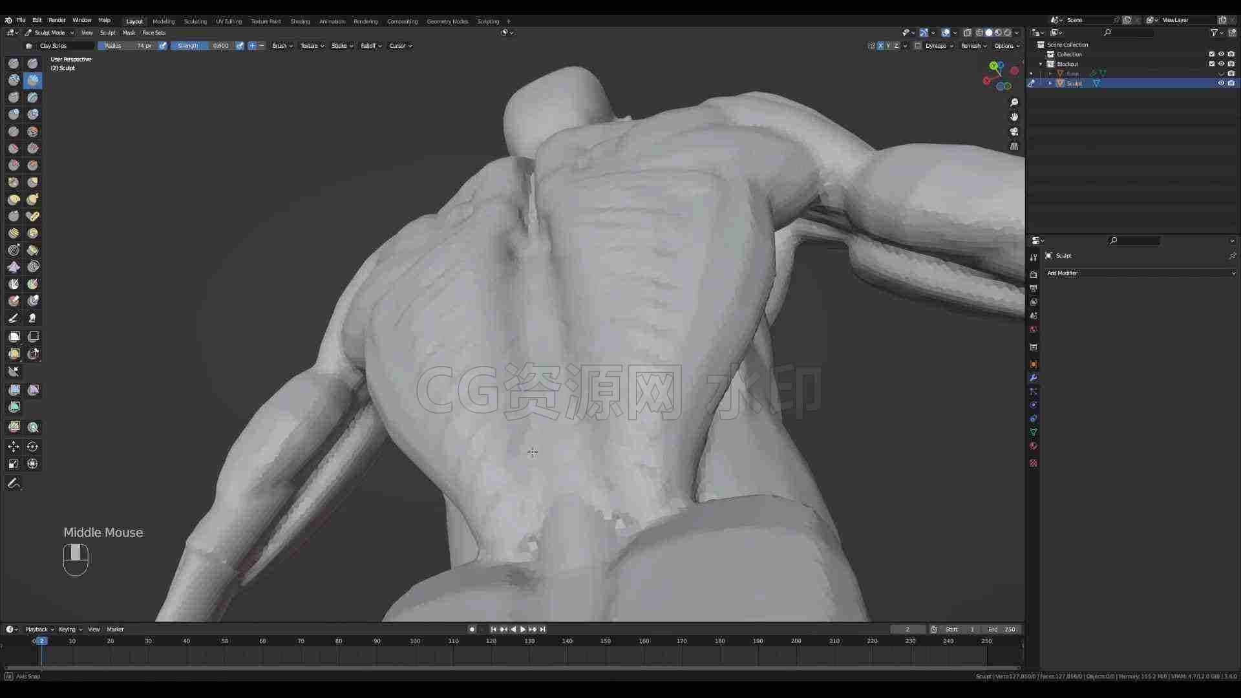This screenshot has width=1241, height=698.
Task: Select the Scale transform tool
Action: [x=14, y=463]
